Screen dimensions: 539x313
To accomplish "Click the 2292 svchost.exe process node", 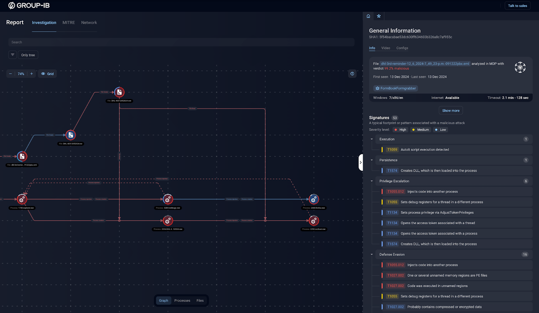I will [x=314, y=221].
